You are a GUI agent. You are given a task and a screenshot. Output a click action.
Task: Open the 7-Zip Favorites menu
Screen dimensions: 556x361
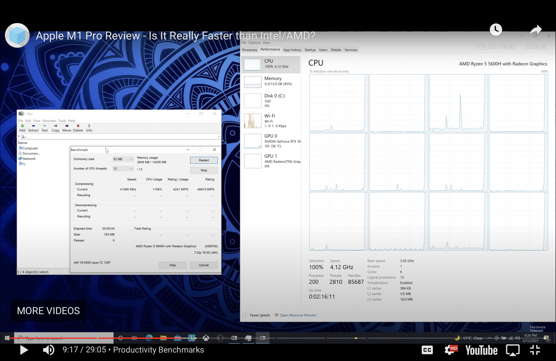(49, 121)
